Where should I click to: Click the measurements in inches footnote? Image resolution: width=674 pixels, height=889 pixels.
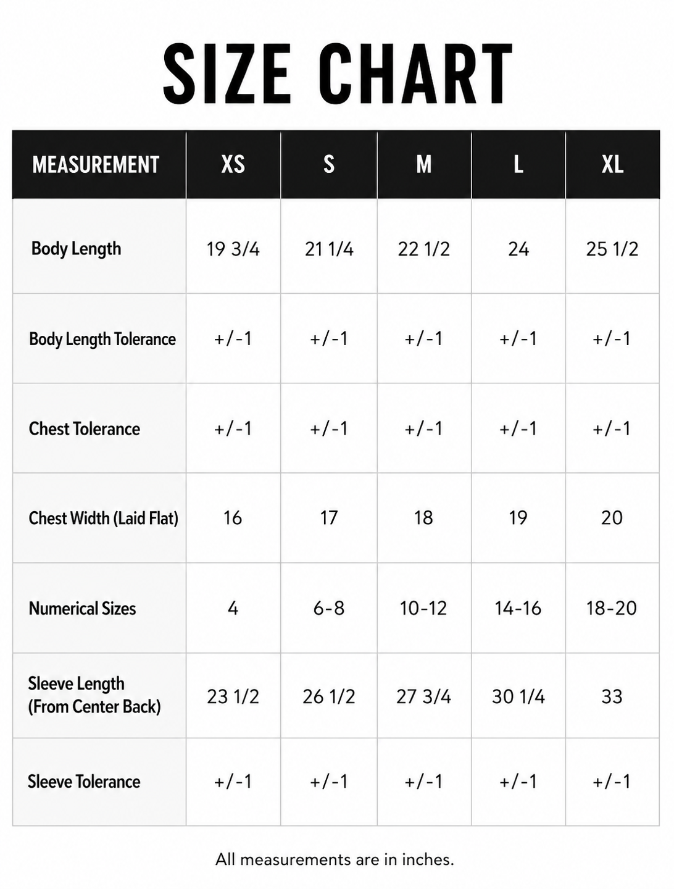335,859
